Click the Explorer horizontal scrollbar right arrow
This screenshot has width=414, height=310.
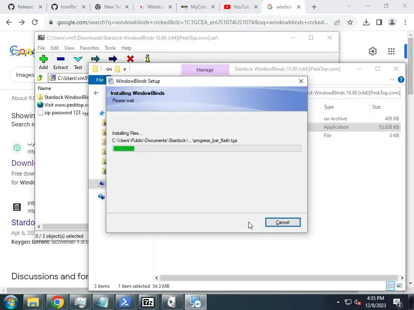(402, 278)
